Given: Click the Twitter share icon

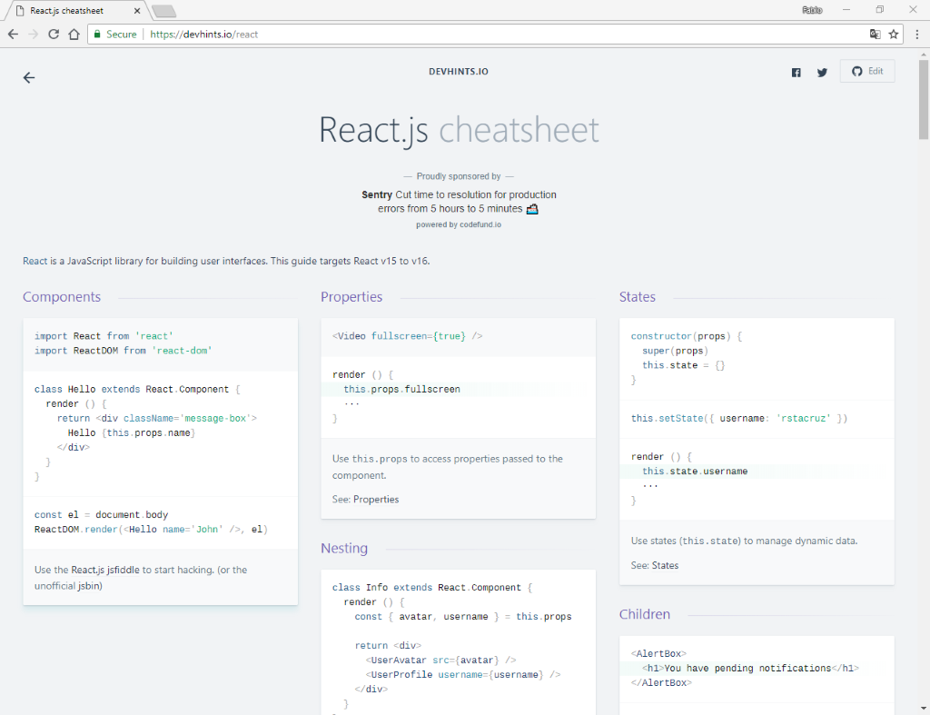Looking at the screenshot, I should click(x=822, y=72).
